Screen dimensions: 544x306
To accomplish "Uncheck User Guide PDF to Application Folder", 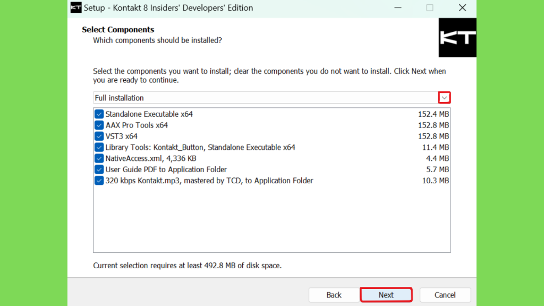I will pos(99,169).
